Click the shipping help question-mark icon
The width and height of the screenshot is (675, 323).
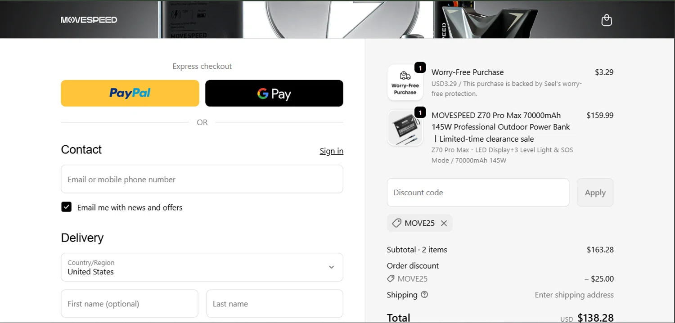pos(424,295)
